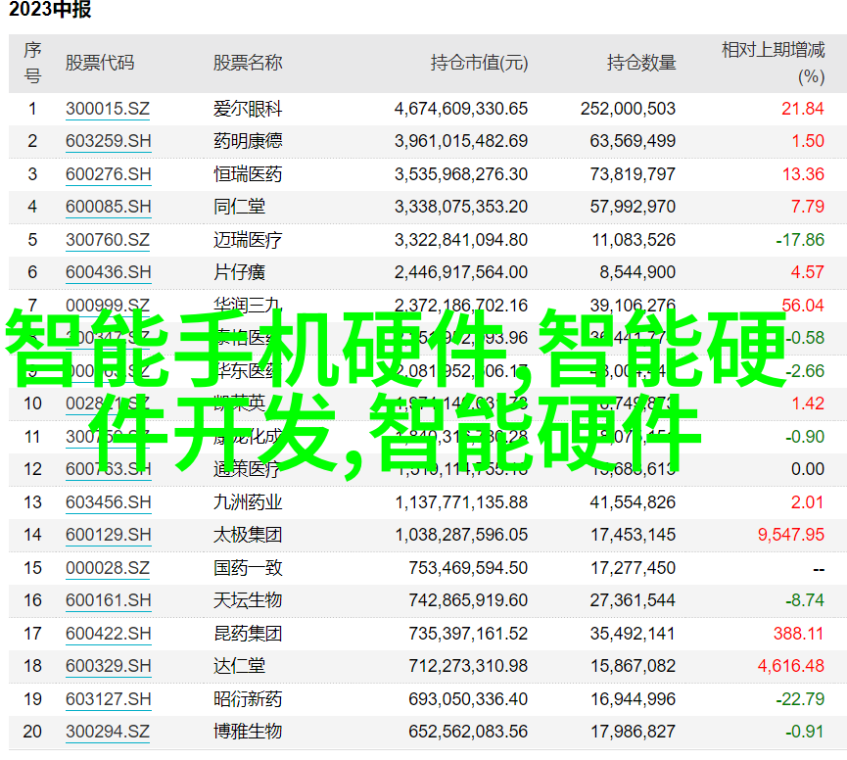Click market value 753,469,594.50
Viewport: 847px width, 760px height.
tap(468, 568)
